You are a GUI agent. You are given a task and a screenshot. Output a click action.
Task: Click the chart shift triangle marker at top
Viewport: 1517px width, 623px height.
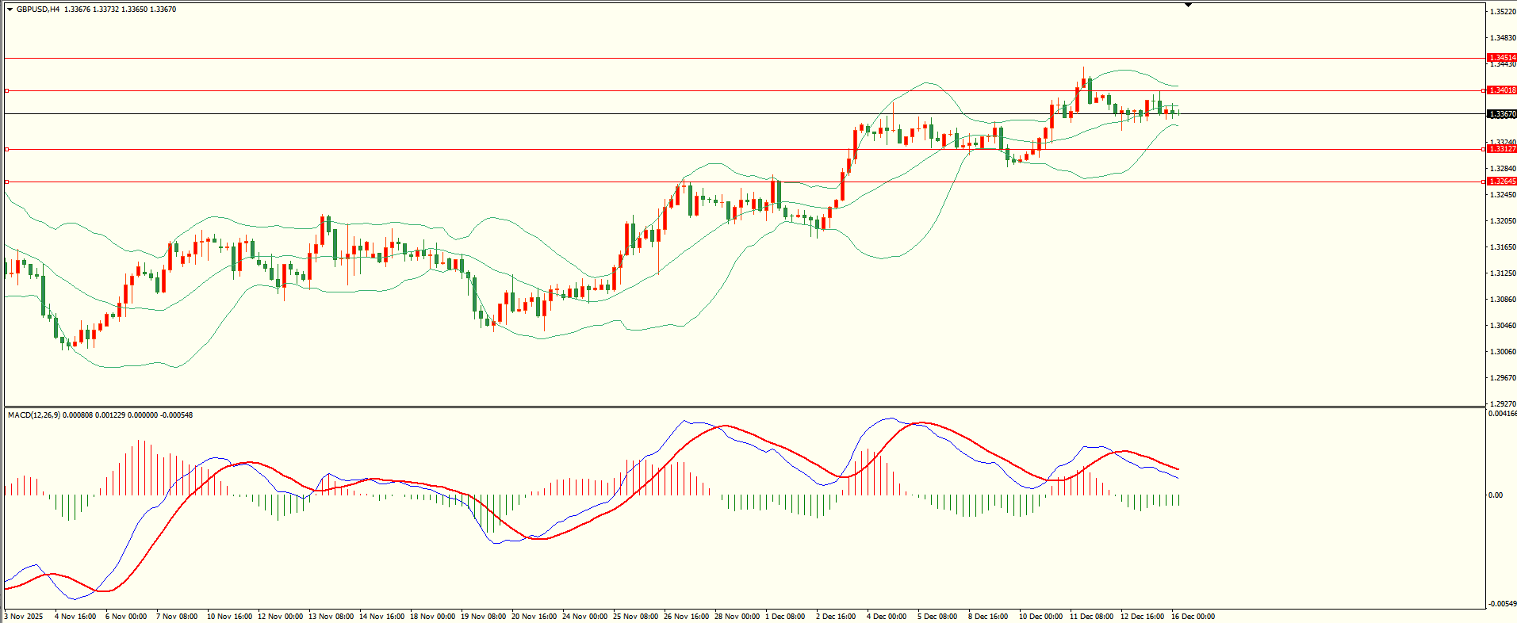pos(1188,5)
